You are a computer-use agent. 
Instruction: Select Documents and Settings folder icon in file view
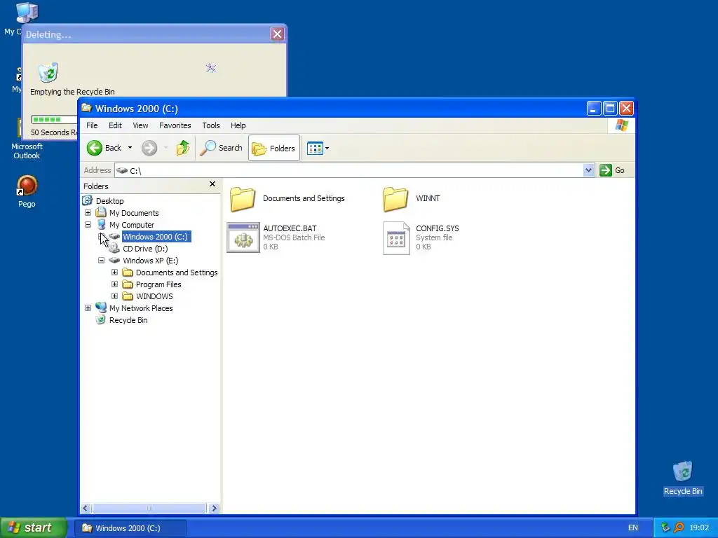click(x=242, y=199)
